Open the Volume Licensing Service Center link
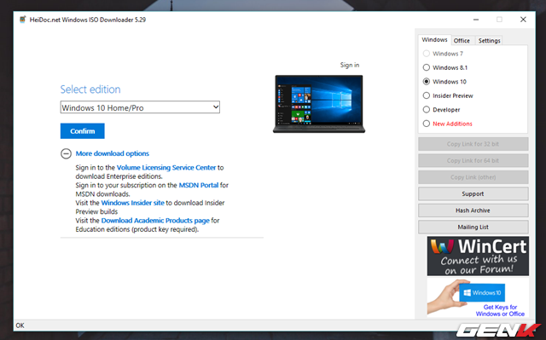 [x=166, y=168]
